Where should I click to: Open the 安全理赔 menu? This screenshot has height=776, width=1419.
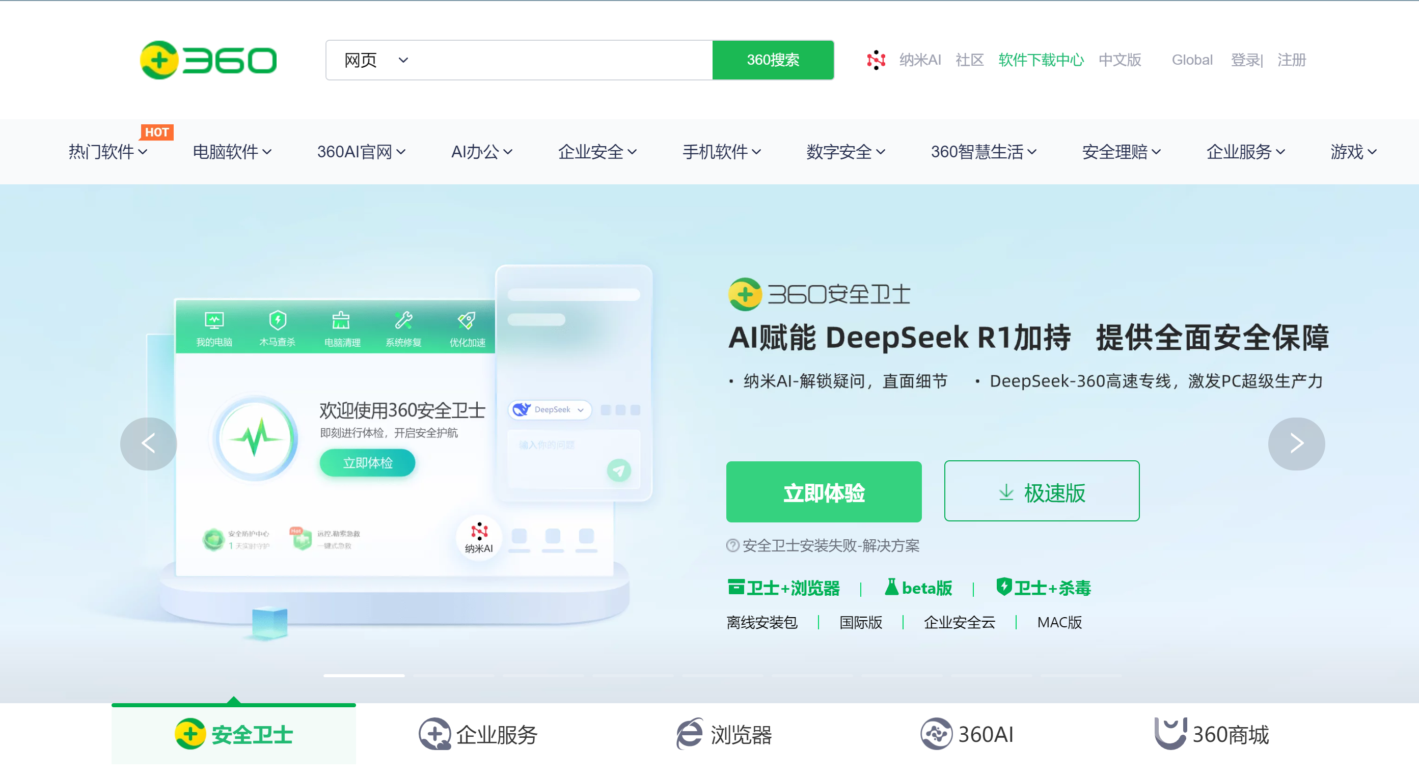1122,151
